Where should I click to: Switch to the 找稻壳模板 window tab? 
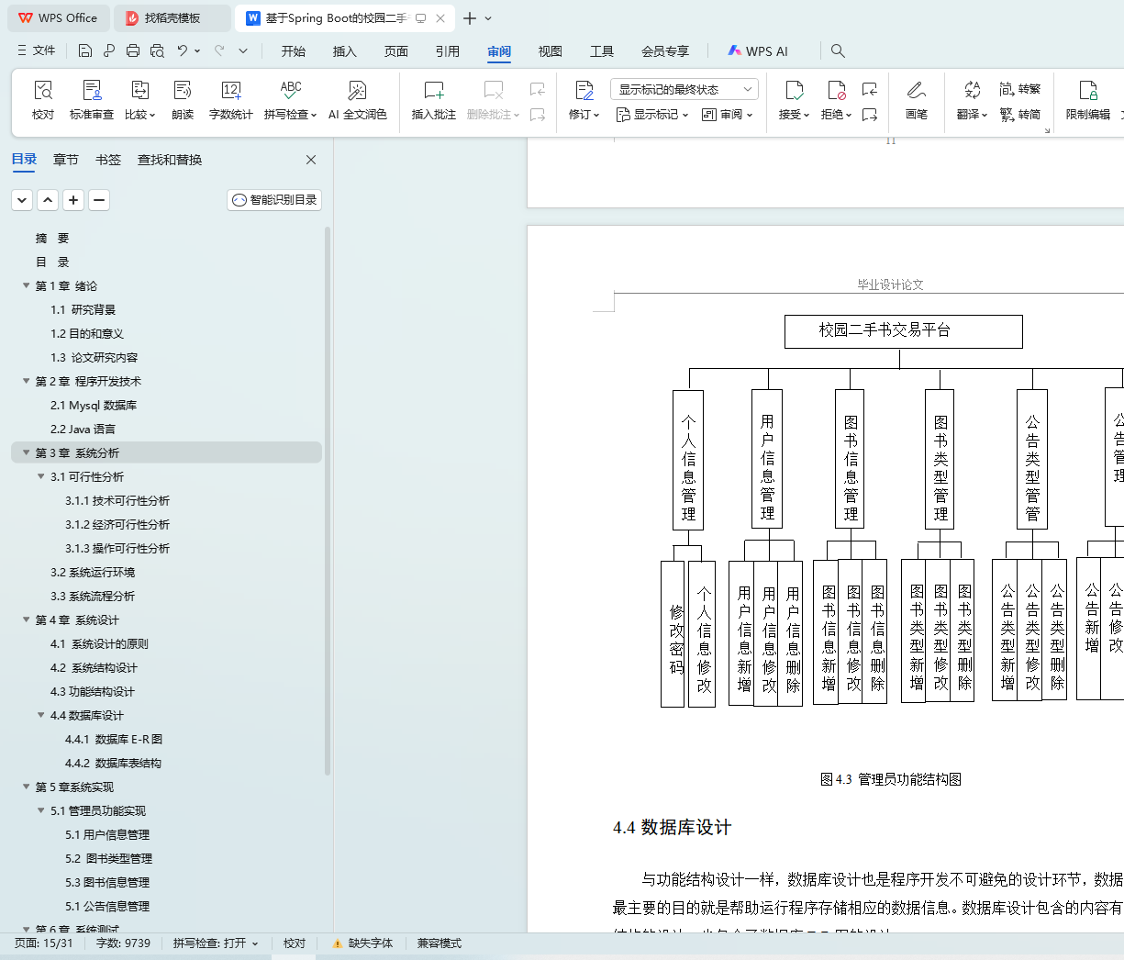[x=173, y=18]
